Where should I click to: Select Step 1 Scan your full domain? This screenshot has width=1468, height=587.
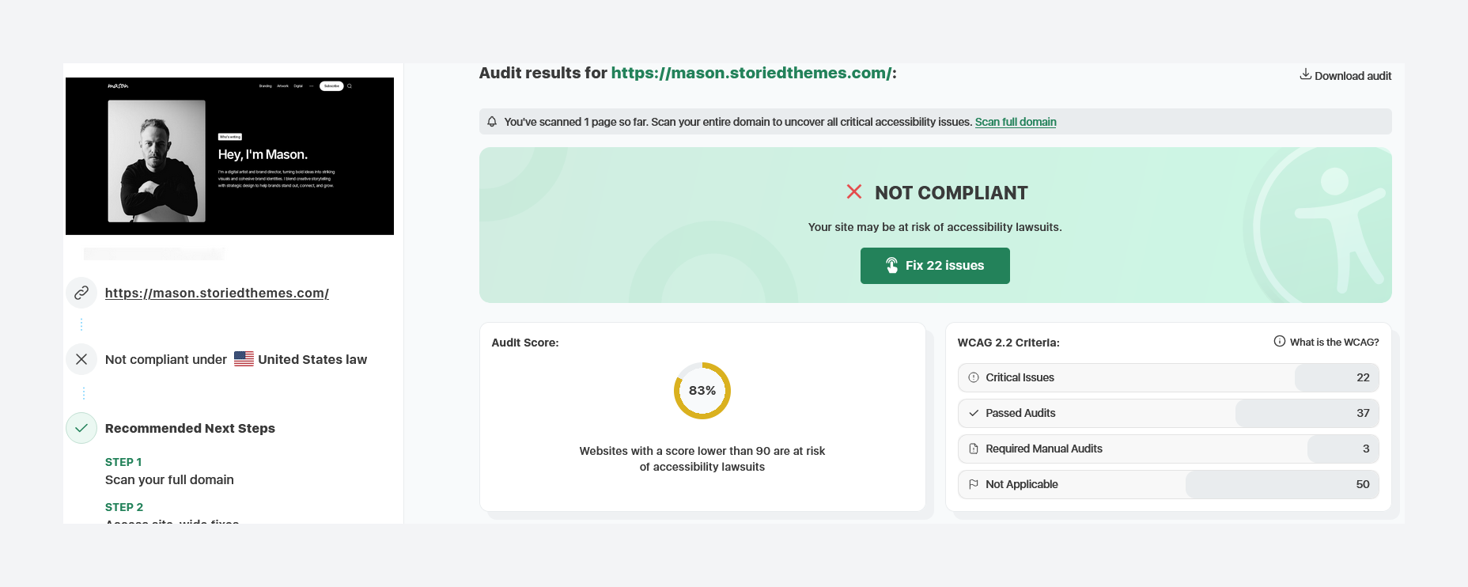pos(169,479)
